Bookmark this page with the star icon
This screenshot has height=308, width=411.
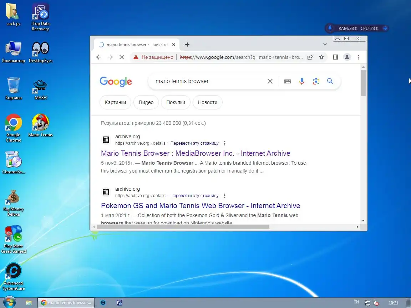pyautogui.click(x=321, y=57)
